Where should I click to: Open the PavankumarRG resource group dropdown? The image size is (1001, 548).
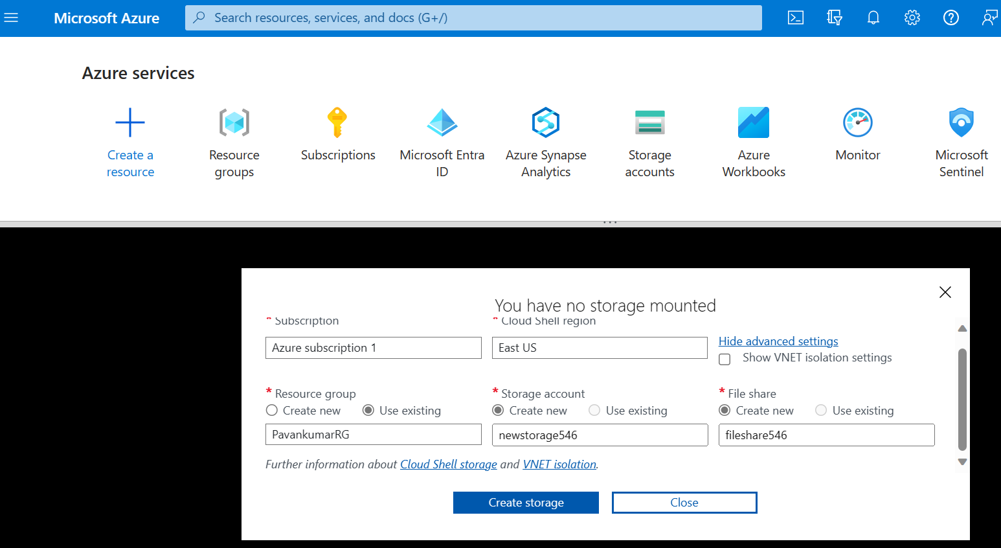[374, 435]
